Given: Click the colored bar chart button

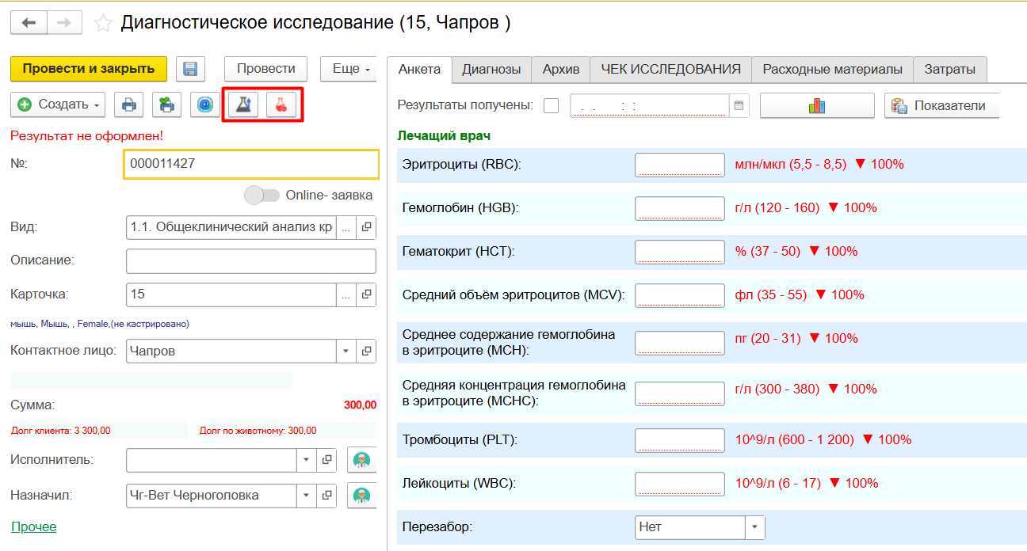Looking at the screenshot, I should (x=816, y=105).
